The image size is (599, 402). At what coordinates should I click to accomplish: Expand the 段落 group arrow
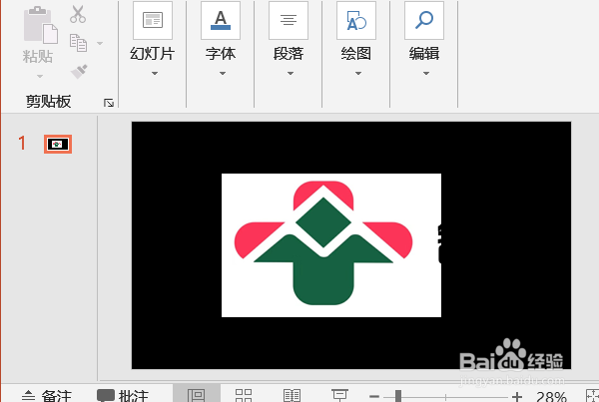click(x=291, y=73)
